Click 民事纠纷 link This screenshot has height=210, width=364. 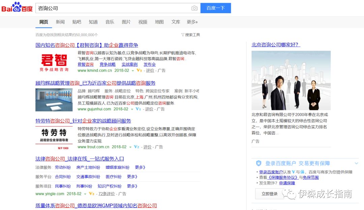pyautogui.click(x=63, y=186)
